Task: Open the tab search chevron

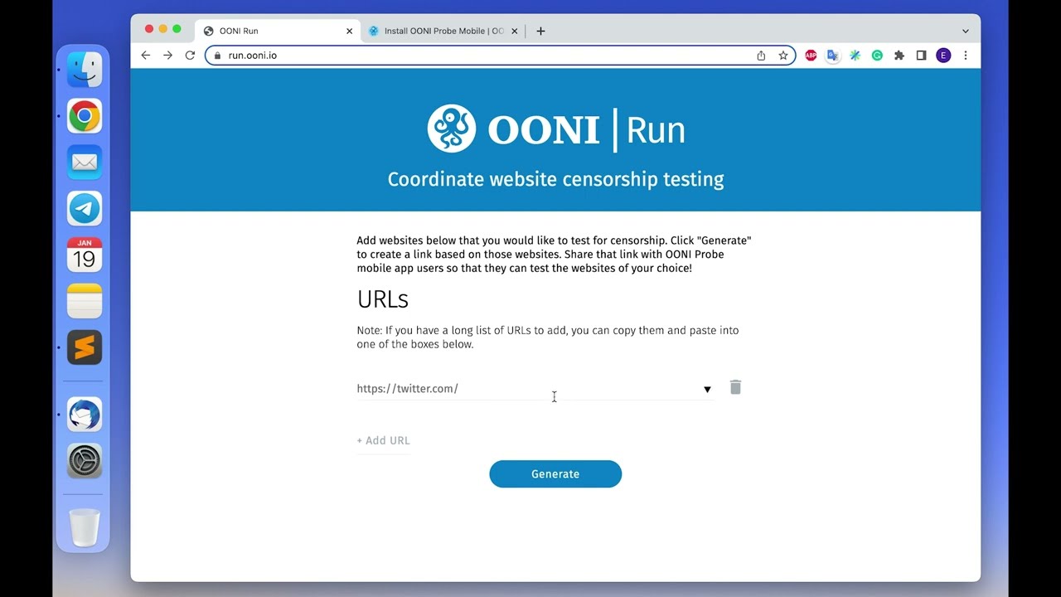Action: (x=965, y=31)
